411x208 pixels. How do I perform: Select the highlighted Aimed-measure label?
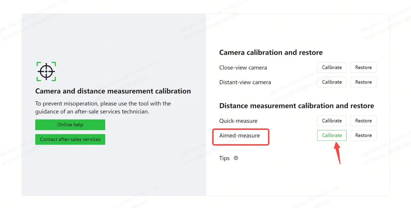(x=240, y=136)
